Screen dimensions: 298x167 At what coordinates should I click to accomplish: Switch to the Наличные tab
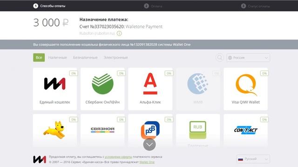pyautogui.click(x=58, y=58)
